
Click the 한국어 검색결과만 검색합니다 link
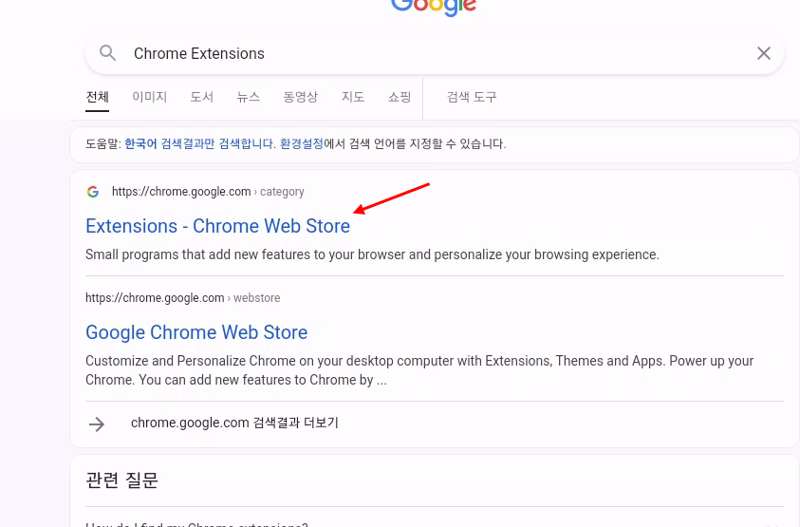tap(200, 144)
